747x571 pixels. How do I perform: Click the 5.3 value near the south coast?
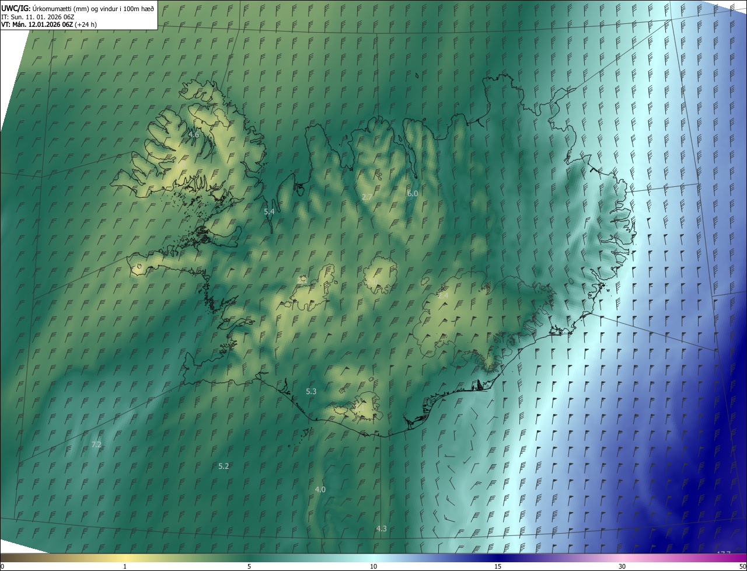311,391
